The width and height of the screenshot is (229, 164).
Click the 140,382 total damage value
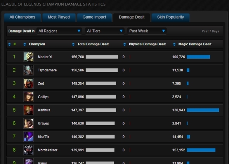point(78,137)
